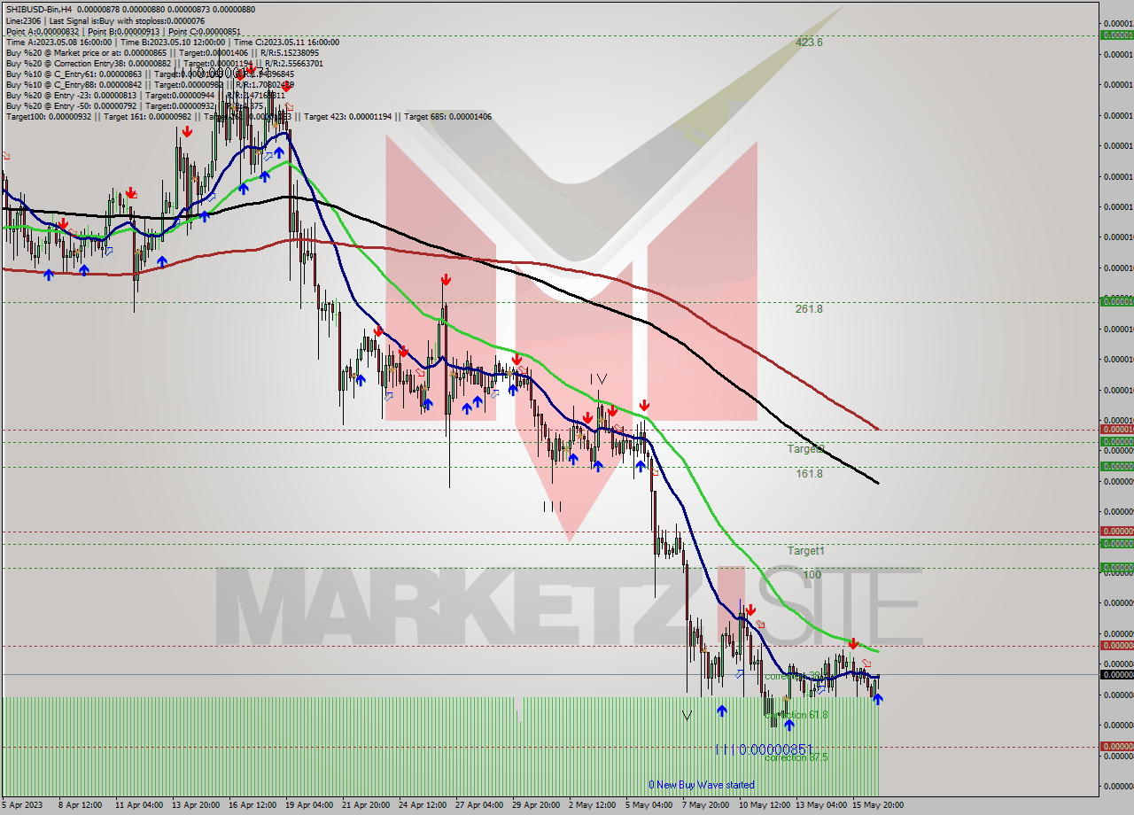Click the 'Buy %20 @ Entry -50' line
This screenshot has width=1134, height=815.
point(133,106)
